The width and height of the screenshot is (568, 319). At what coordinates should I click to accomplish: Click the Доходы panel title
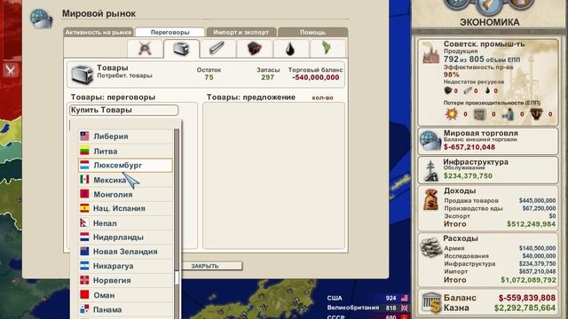(460, 191)
